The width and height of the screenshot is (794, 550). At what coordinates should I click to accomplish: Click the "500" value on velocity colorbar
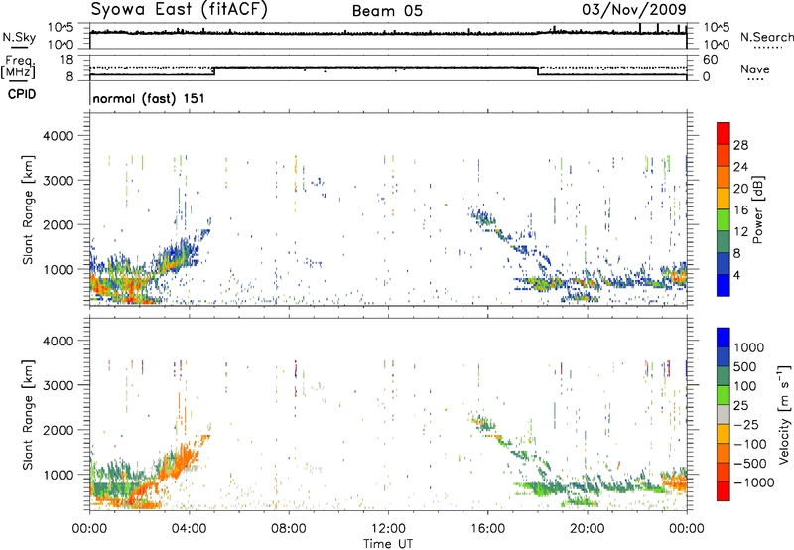point(746,367)
